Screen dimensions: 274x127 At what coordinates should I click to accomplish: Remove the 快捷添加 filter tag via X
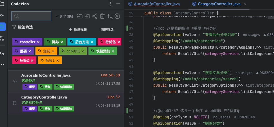(113, 51)
